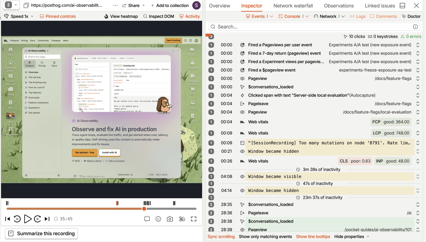
Task: Expand the Fired a $pageview event row
Action: [418, 70]
